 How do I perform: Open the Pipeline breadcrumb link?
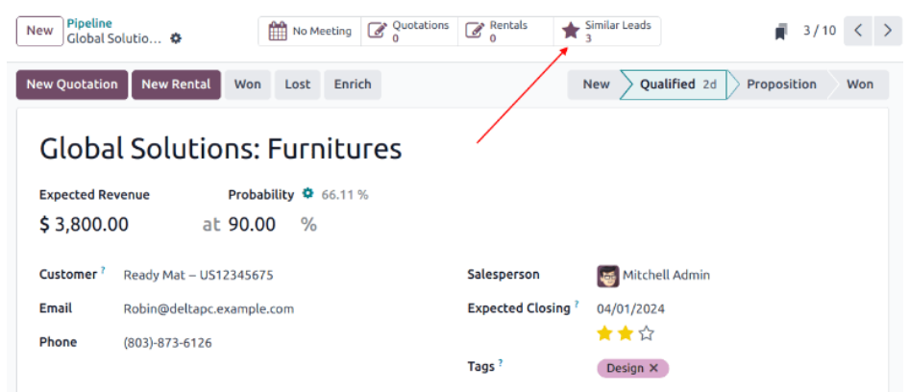pos(89,23)
